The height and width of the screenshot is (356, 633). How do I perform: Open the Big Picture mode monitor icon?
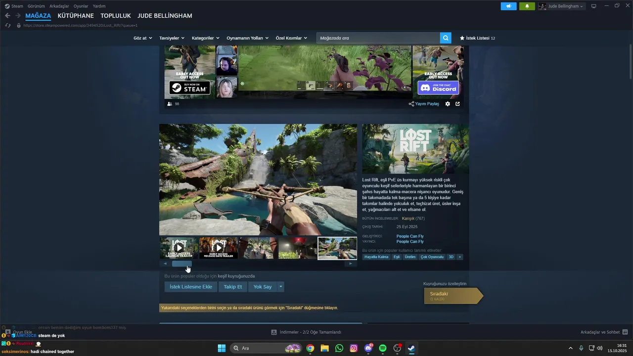pyautogui.click(x=594, y=6)
